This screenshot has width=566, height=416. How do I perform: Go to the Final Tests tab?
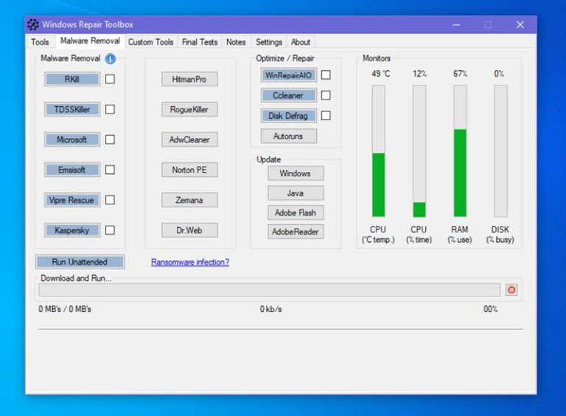tap(200, 42)
